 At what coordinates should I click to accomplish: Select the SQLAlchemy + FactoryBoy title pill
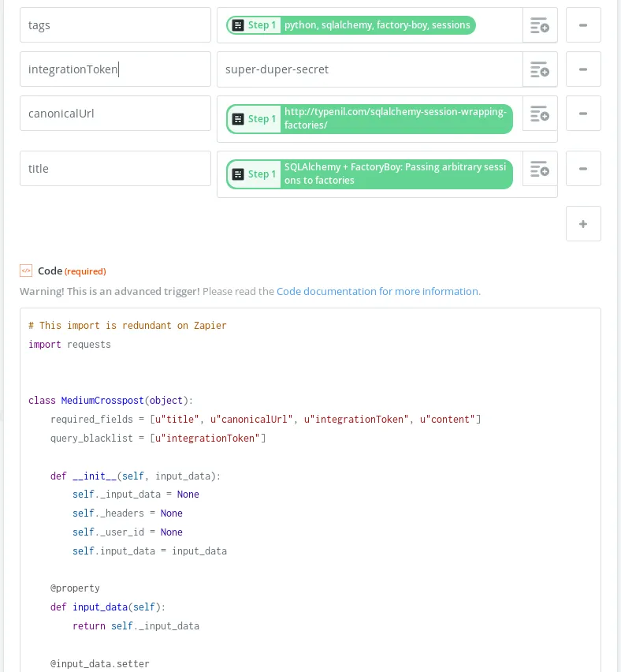pyautogui.click(x=369, y=174)
